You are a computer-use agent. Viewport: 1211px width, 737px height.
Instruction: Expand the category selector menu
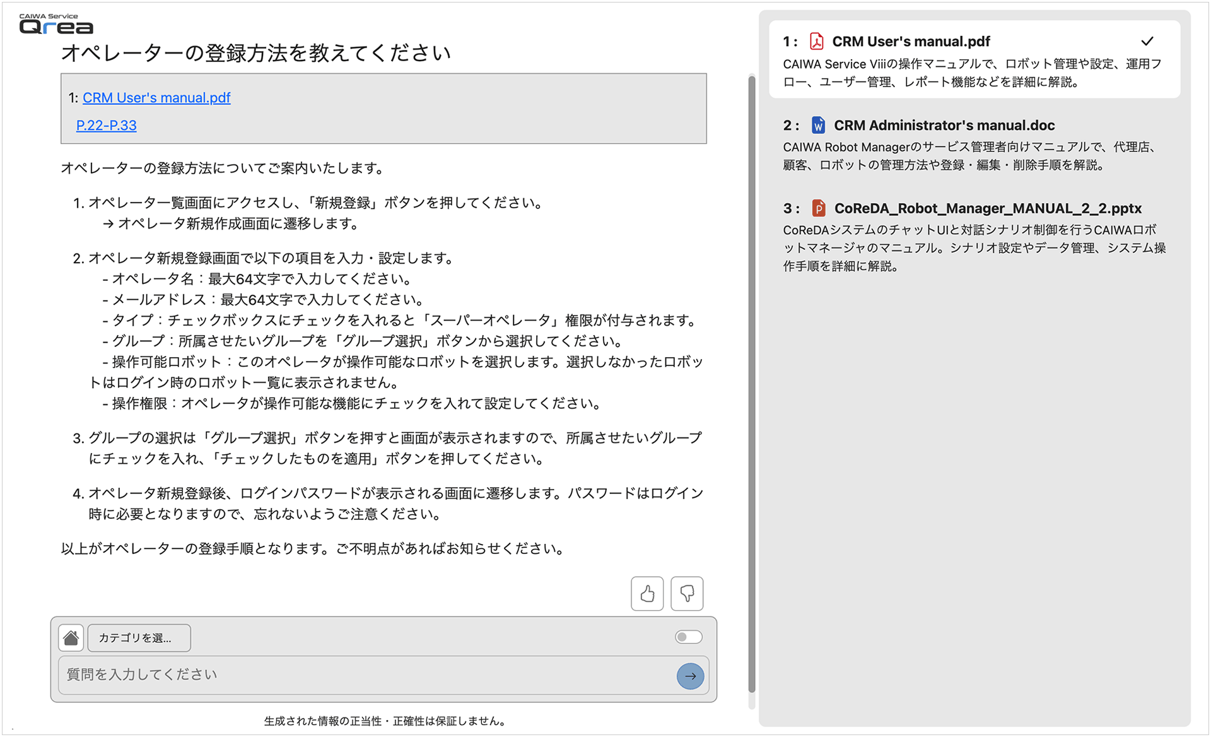click(139, 638)
